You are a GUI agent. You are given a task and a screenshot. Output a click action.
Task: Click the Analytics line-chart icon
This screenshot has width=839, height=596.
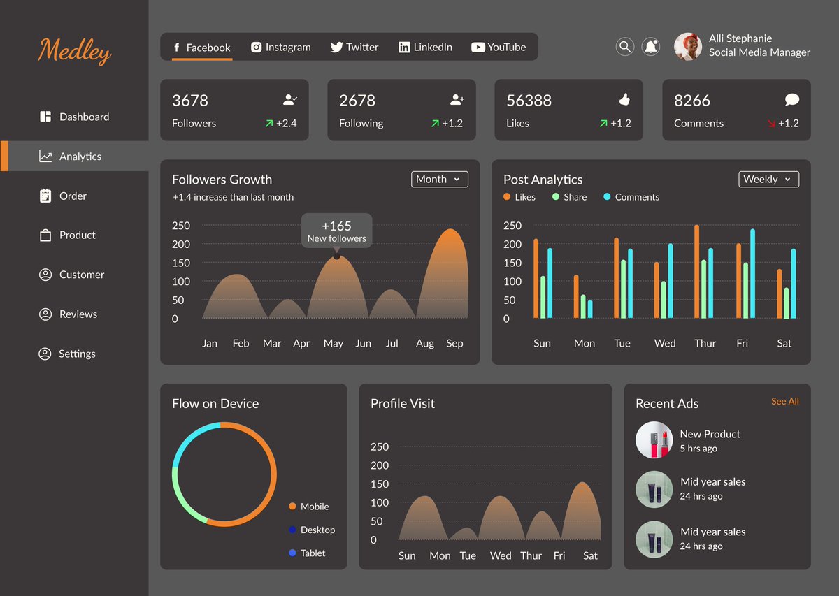[45, 157]
